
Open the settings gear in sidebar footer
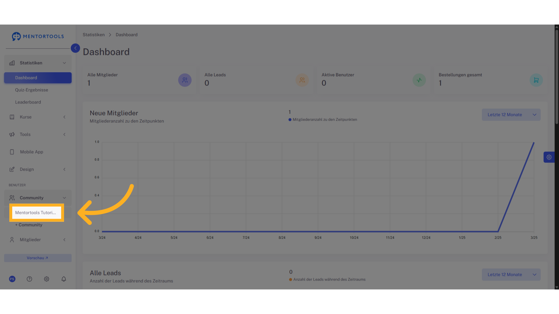47,279
